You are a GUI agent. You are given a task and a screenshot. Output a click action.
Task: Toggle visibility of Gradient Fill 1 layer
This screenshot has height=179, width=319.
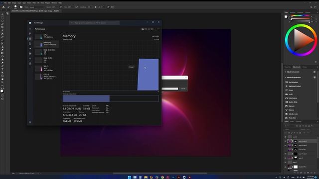(x=285, y=167)
